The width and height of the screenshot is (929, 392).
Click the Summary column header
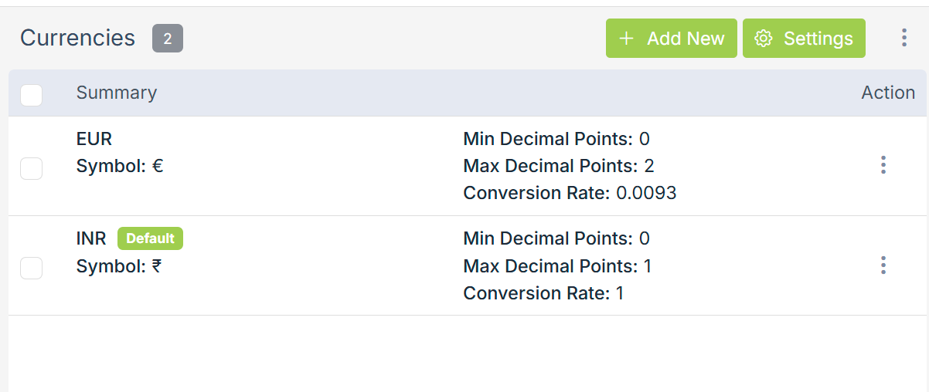[x=117, y=93]
